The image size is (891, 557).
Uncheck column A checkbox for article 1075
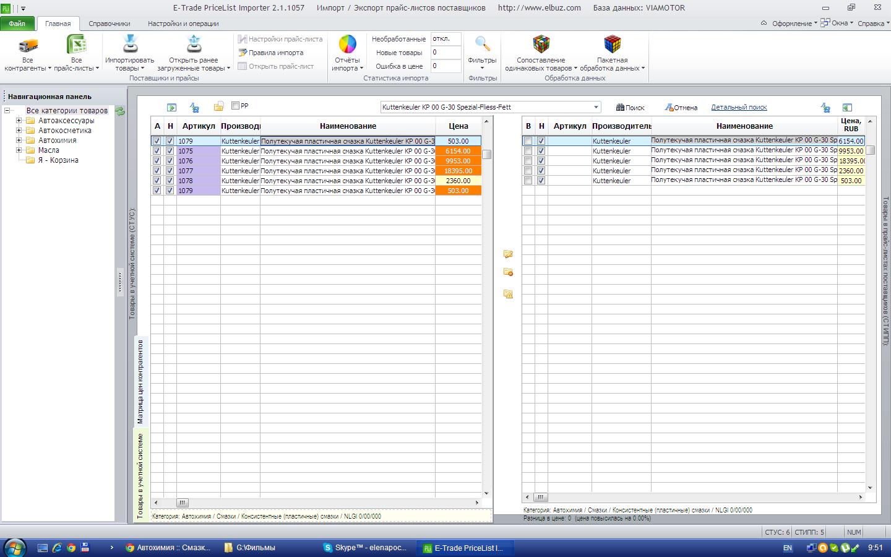157,151
